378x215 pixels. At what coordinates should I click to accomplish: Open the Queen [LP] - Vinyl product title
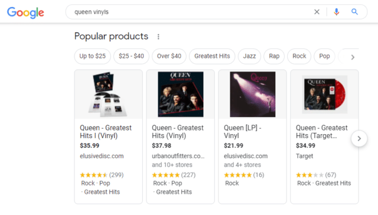coord(242,132)
